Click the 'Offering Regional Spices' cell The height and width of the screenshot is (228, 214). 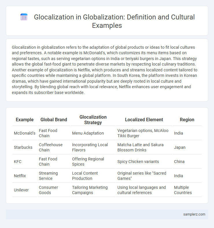click(x=93, y=162)
